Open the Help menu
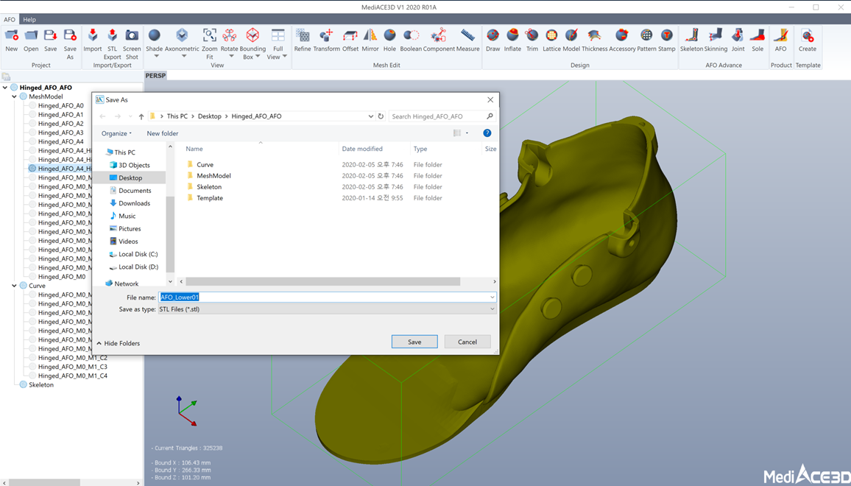Screen dimensions: 851x486 (x=29, y=20)
